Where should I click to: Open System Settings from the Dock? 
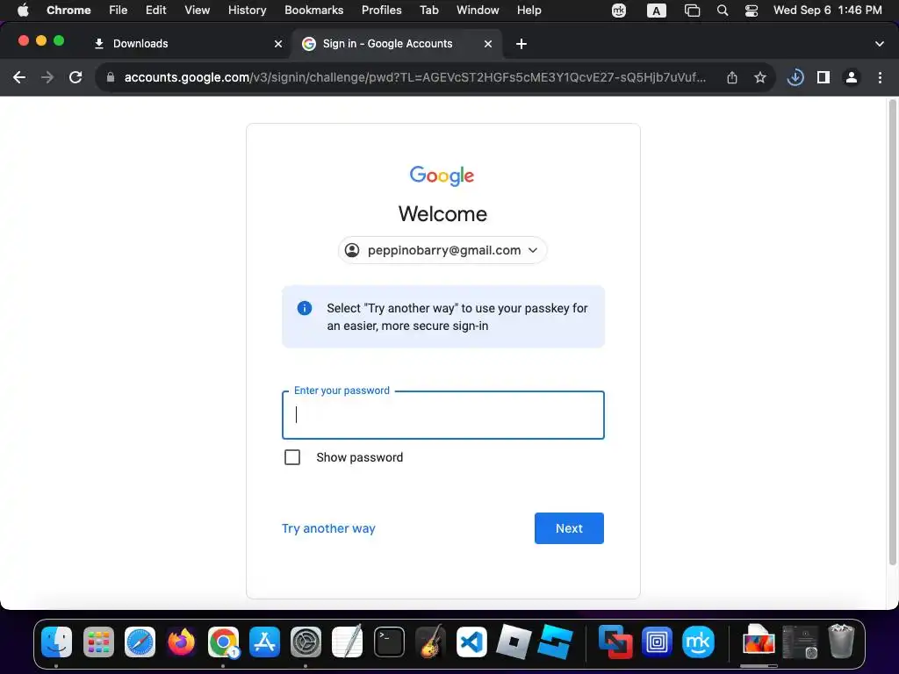coord(306,642)
